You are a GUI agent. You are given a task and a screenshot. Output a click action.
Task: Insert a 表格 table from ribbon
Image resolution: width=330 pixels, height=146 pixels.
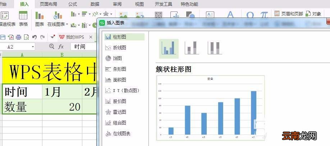[x=23, y=19]
